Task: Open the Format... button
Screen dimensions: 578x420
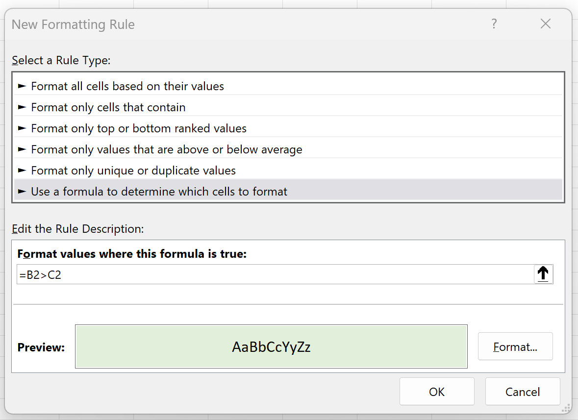Action: click(x=515, y=346)
